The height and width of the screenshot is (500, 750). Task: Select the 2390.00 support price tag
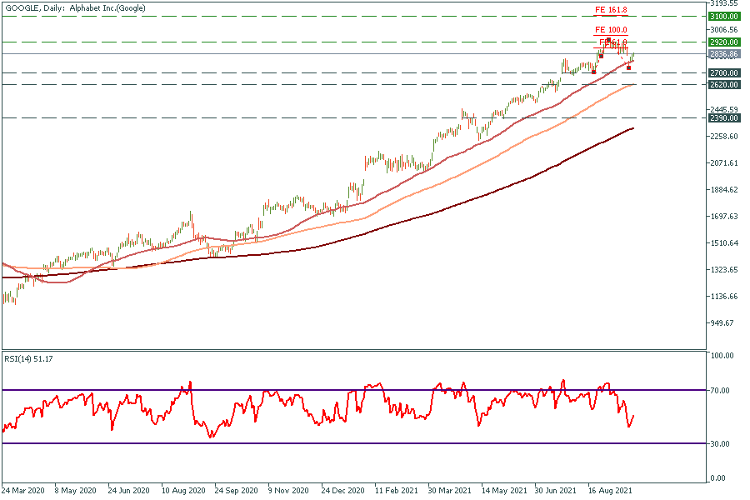(x=723, y=118)
